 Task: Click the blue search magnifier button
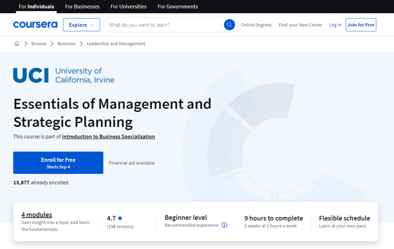(x=229, y=25)
